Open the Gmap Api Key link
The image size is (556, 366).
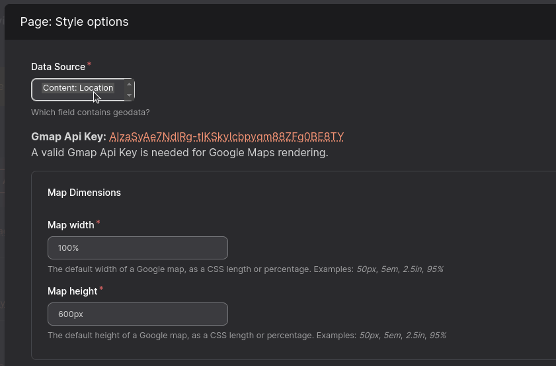pyautogui.click(x=227, y=137)
